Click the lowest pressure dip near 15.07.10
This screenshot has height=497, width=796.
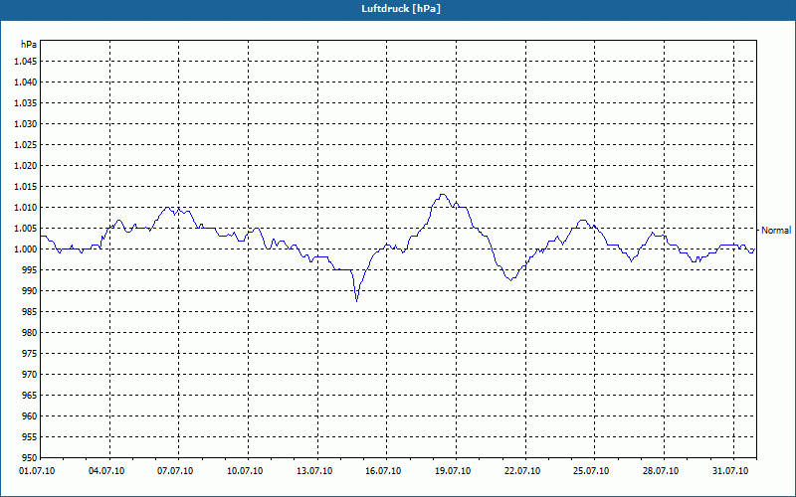(x=357, y=300)
